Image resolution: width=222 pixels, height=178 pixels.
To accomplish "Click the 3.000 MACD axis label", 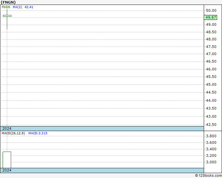I will coord(211,162).
